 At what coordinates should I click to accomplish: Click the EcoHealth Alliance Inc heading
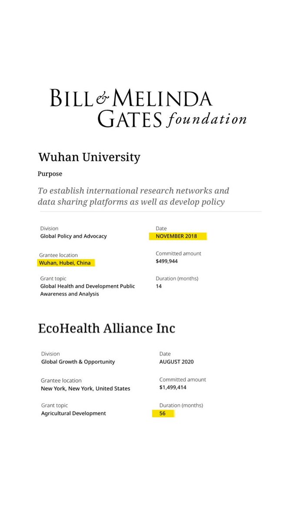(106, 328)
